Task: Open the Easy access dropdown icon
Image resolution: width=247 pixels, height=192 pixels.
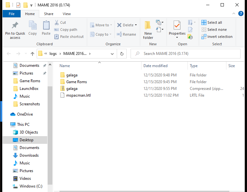Action: [x=160, y=30]
